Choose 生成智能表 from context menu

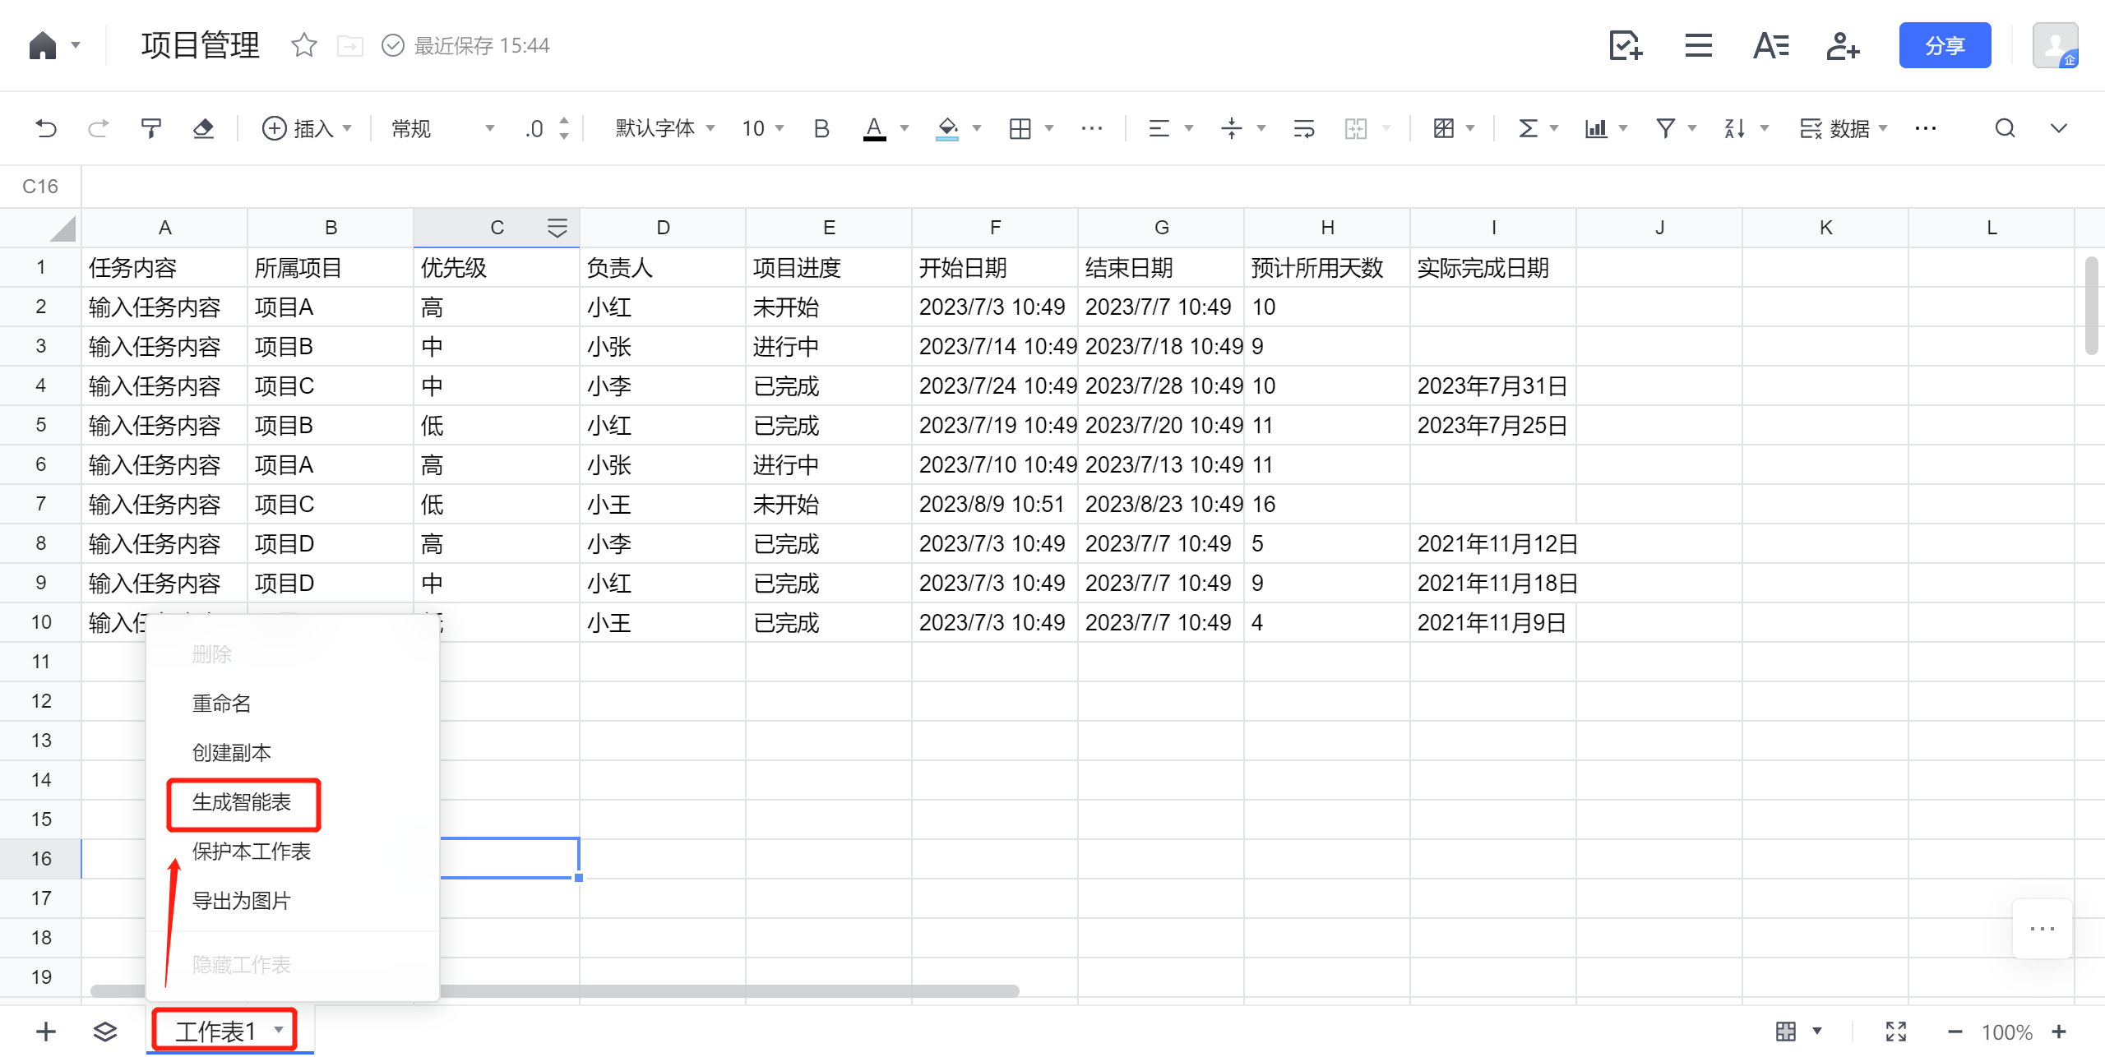tap(242, 802)
